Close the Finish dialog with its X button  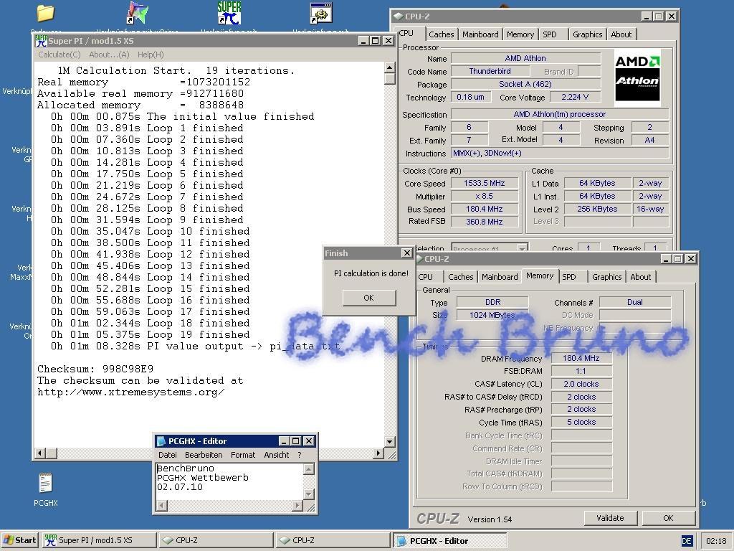coord(407,253)
